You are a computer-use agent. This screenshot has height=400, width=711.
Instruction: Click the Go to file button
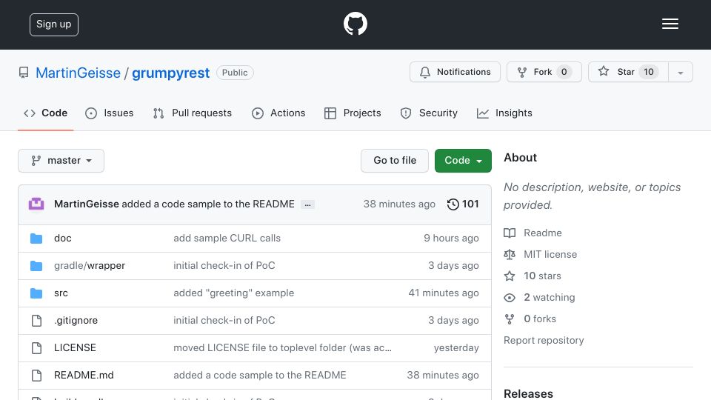pyautogui.click(x=395, y=161)
